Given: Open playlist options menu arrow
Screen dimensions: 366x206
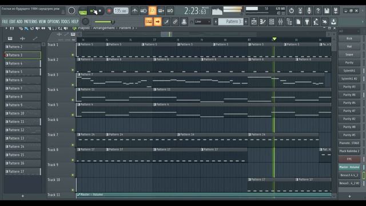Looking at the screenshot, I should click(6, 29).
